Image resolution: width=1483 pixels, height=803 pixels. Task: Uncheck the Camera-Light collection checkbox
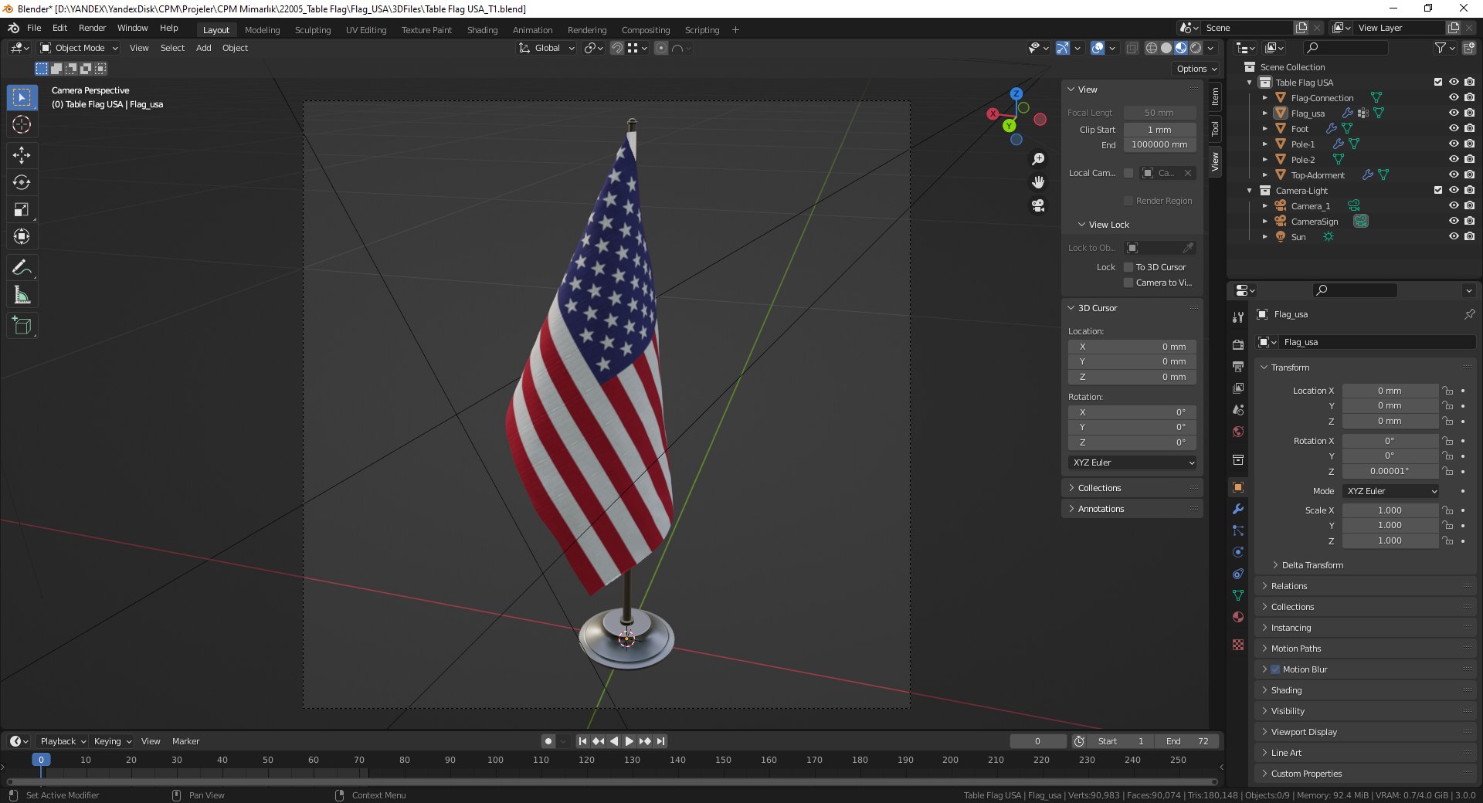point(1438,190)
